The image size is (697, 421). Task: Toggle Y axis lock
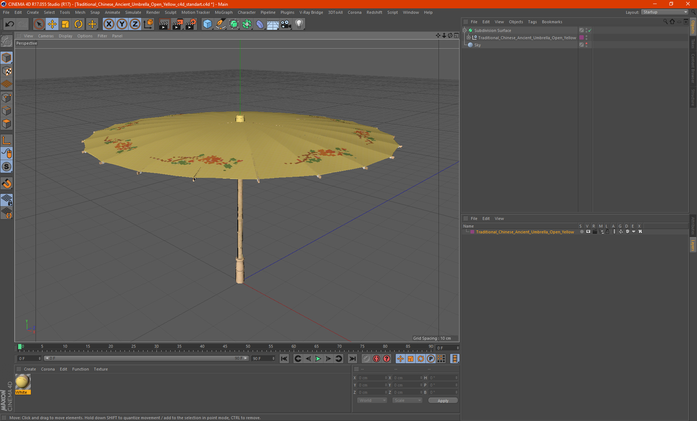[122, 24]
